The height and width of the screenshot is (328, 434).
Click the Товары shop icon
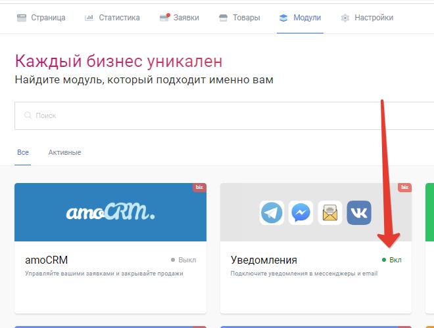[x=223, y=18]
